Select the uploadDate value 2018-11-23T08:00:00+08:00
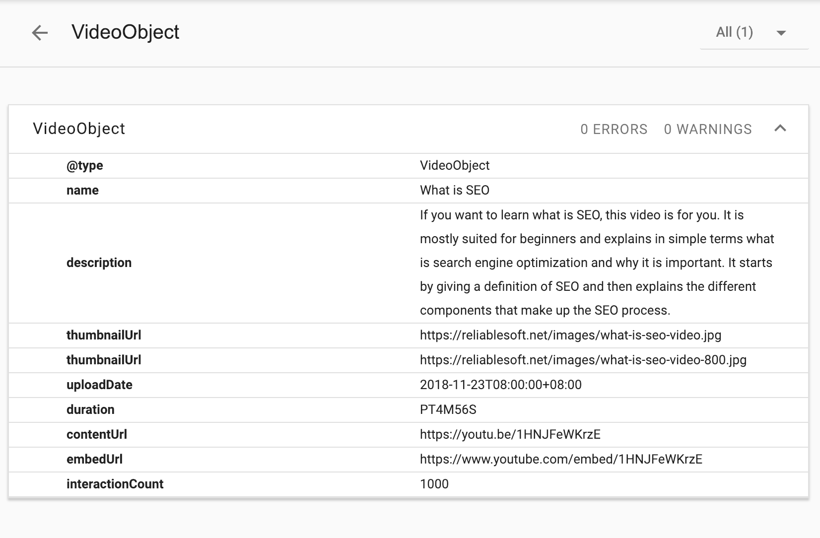Viewport: 820px width, 538px height. [x=500, y=385]
